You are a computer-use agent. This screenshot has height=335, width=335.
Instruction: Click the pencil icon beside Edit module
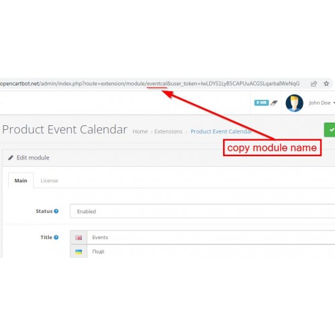click(x=11, y=158)
